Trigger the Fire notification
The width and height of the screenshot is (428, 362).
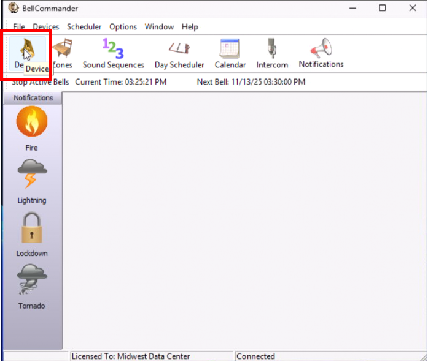point(32,127)
